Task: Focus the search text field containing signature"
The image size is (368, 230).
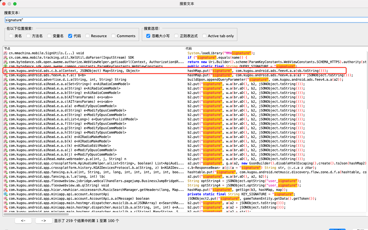Action: coord(186,20)
